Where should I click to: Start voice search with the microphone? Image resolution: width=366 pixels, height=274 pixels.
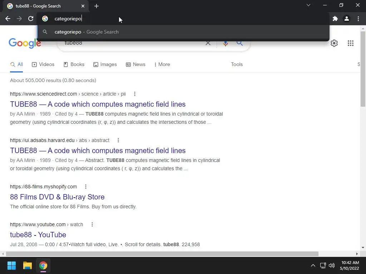(x=225, y=43)
